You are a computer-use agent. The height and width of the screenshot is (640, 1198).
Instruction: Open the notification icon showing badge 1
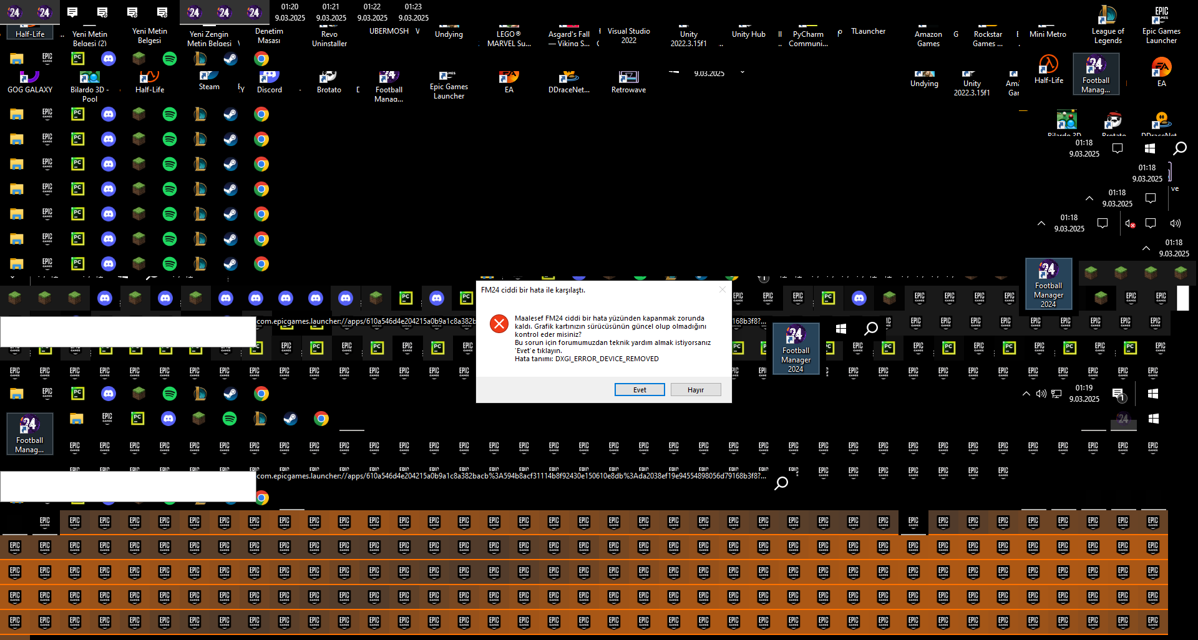1119,394
